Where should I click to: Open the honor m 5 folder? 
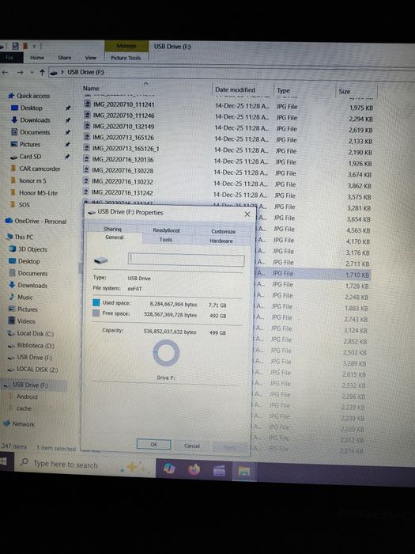[x=28, y=180]
